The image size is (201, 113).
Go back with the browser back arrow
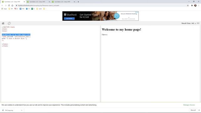pyautogui.click(x=2, y=6)
